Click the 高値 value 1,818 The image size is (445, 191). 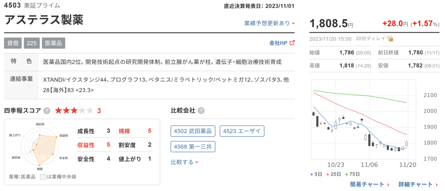(347, 66)
